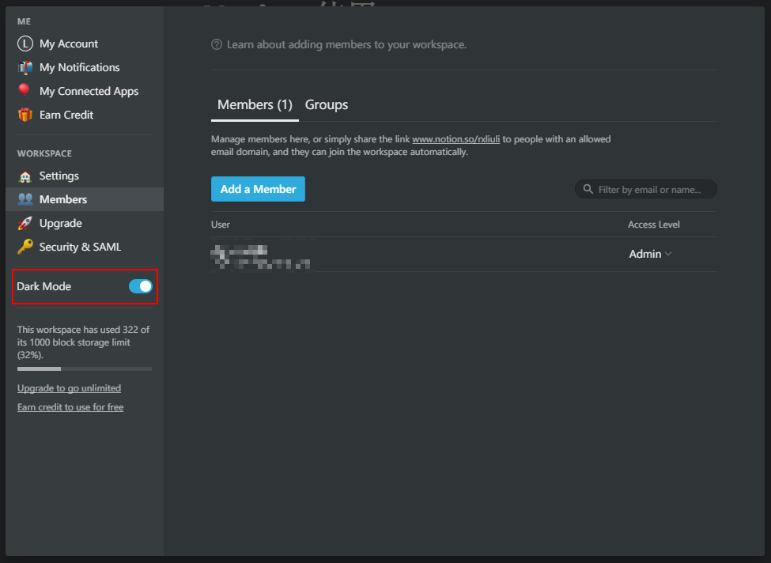The image size is (771, 563).
Task: Click the question mark help icon
Action: 217,45
